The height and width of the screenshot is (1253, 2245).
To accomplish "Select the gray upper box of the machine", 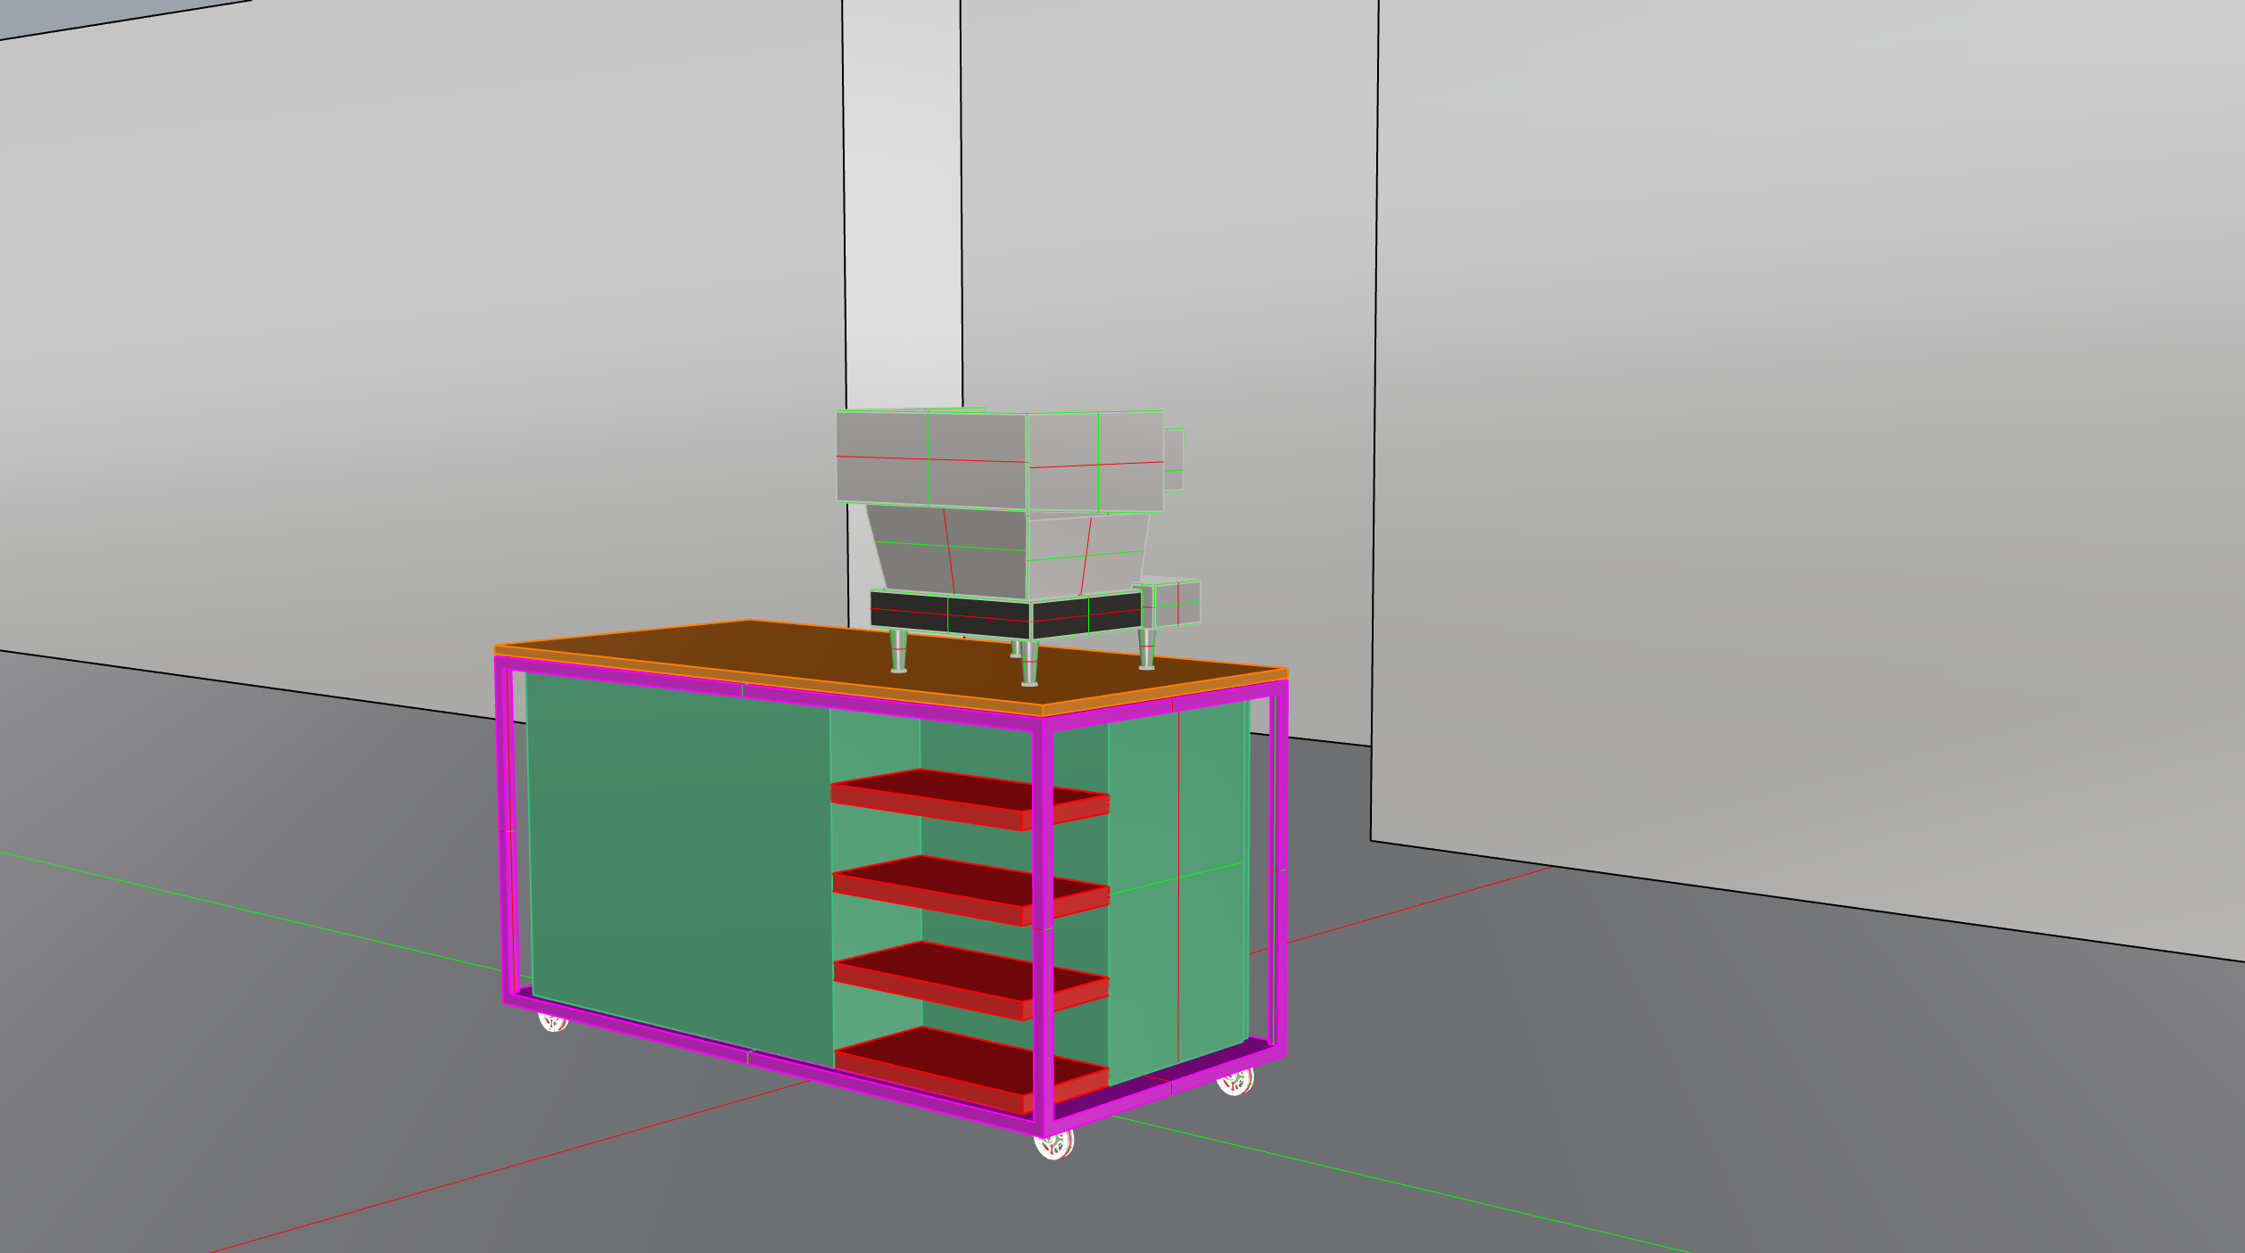I will click(999, 460).
